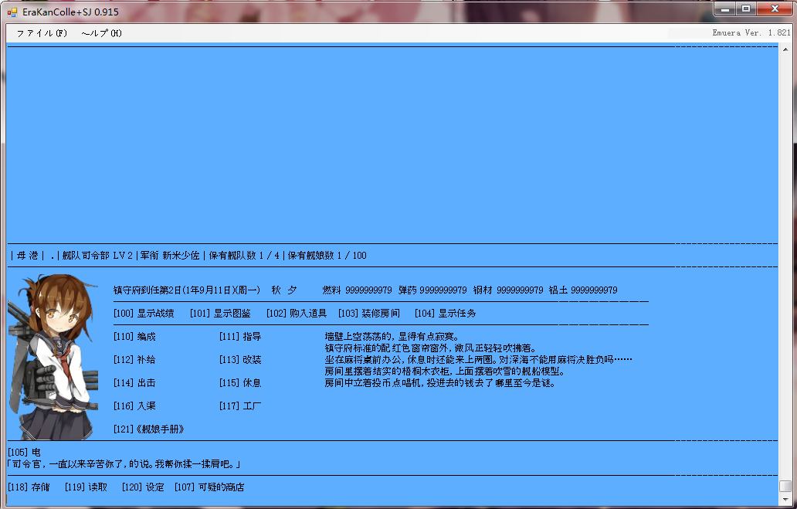Select [115] 休息 to rest
The height and width of the screenshot is (509, 797).
[x=240, y=383]
